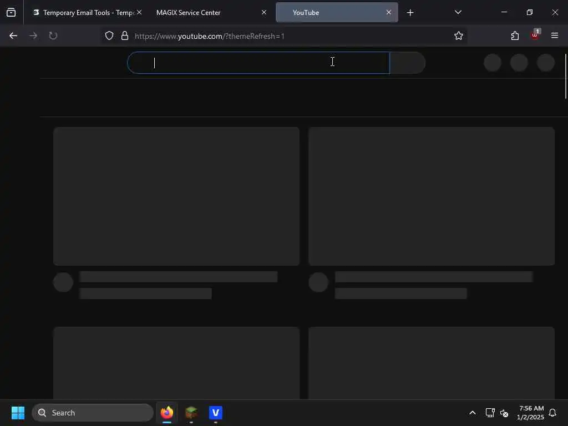Focus the YouTube search input field
The image size is (568, 426).
(258, 63)
